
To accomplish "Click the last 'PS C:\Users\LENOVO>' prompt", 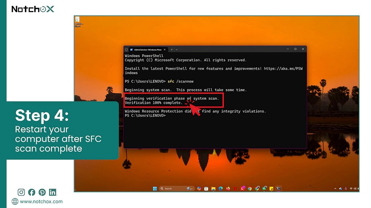I will tap(145, 115).
